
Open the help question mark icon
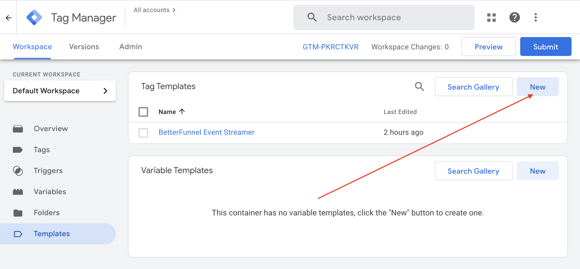point(514,18)
